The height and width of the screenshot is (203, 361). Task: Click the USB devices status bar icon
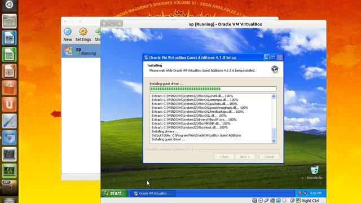(x=266, y=201)
